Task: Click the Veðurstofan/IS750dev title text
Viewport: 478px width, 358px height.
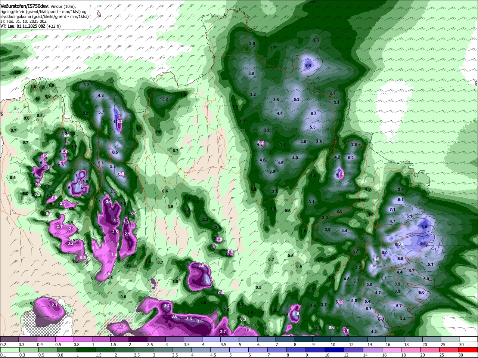Action: pyautogui.click(x=24, y=6)
